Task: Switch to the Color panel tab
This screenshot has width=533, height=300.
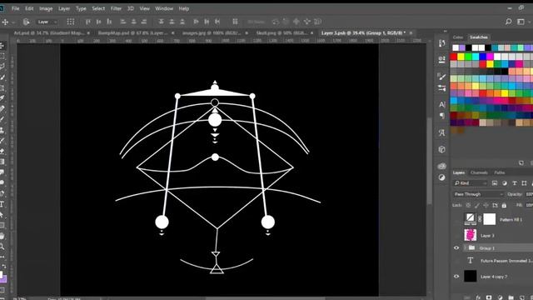Action: (458, 37)
